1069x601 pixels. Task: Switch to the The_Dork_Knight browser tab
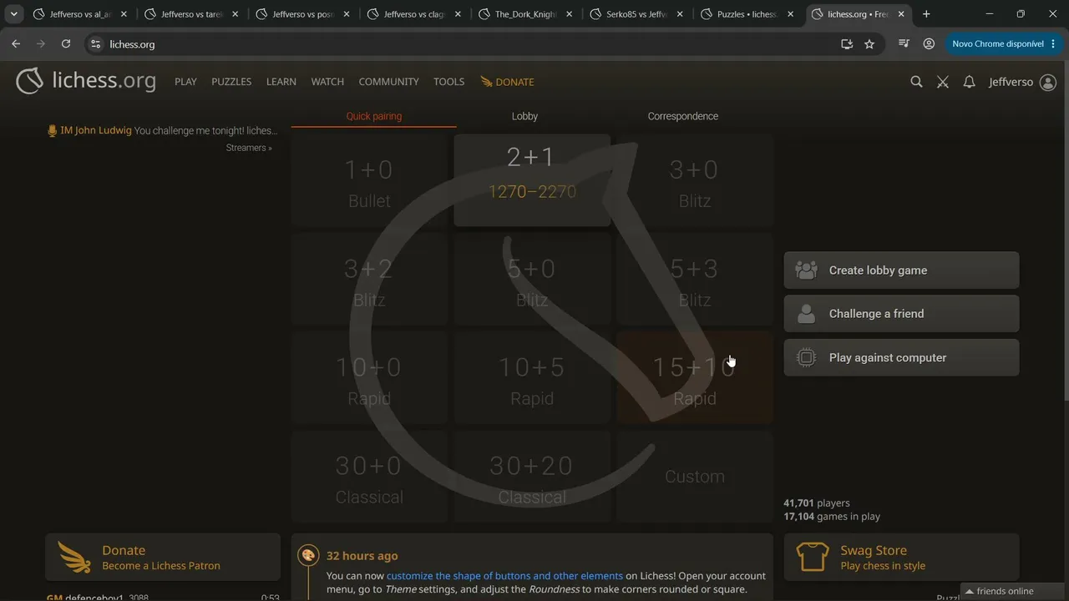[x=525, y=14]
